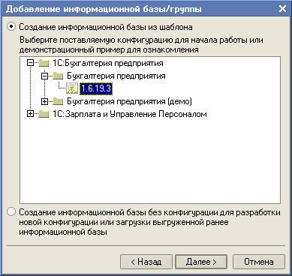The width and height of the screenshot is (292, 276).
Task: Click folder icon of Бухгалтерия предприятия (демо)
Action: [58, 101]
